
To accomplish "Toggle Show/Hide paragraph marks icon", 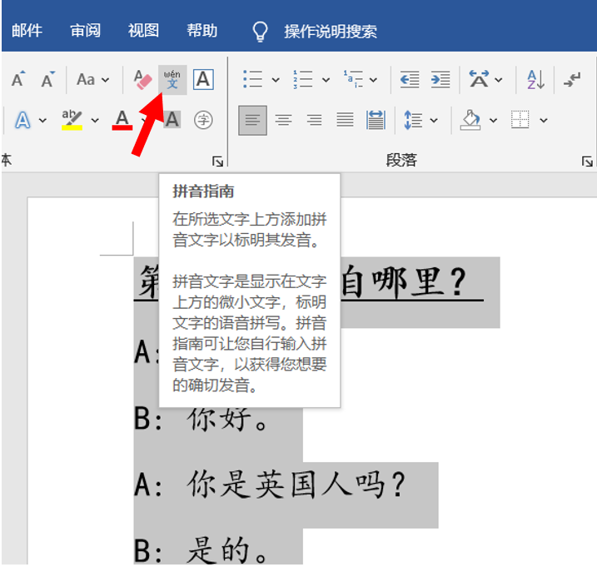I will [572, 80].
